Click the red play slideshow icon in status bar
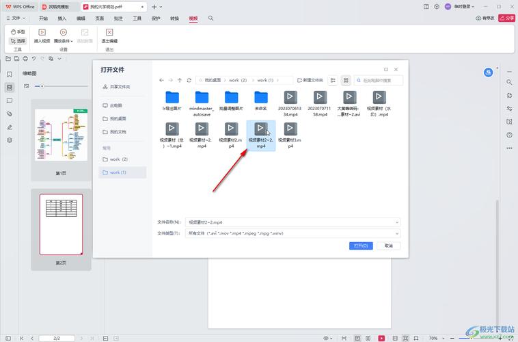The height and width of the screenshot is (342, 518). tap(381, 338)
